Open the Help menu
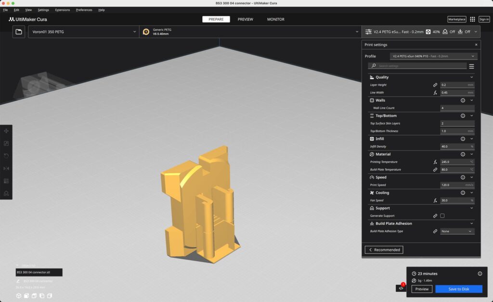493x302 pixels. point(101,10)
